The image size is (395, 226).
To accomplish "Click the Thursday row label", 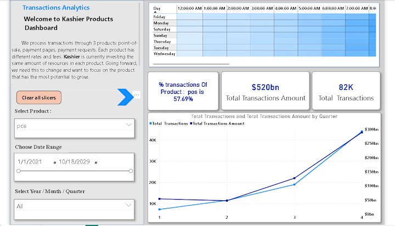I will coord(162,42).
